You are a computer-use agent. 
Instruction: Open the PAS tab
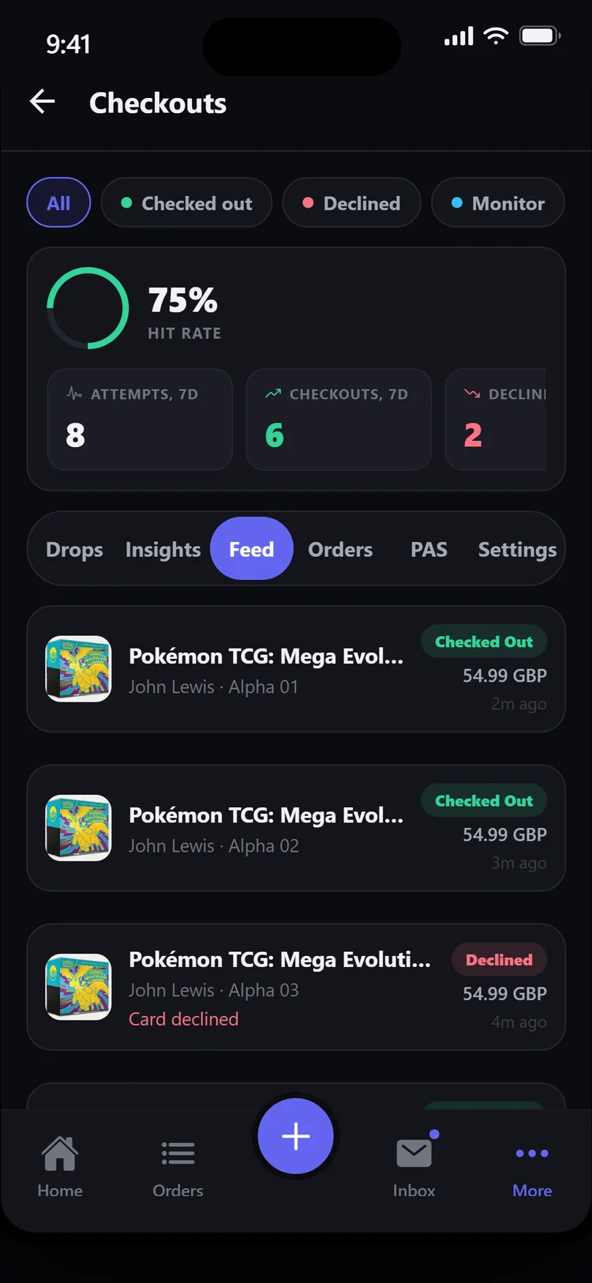(x=429, y=549)
